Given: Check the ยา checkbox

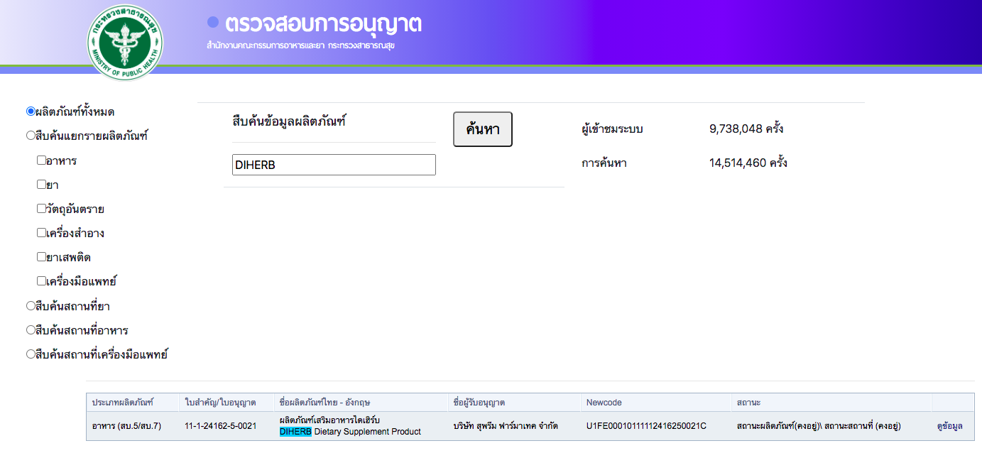Looking at the screenshot, I should pos(41,185).
